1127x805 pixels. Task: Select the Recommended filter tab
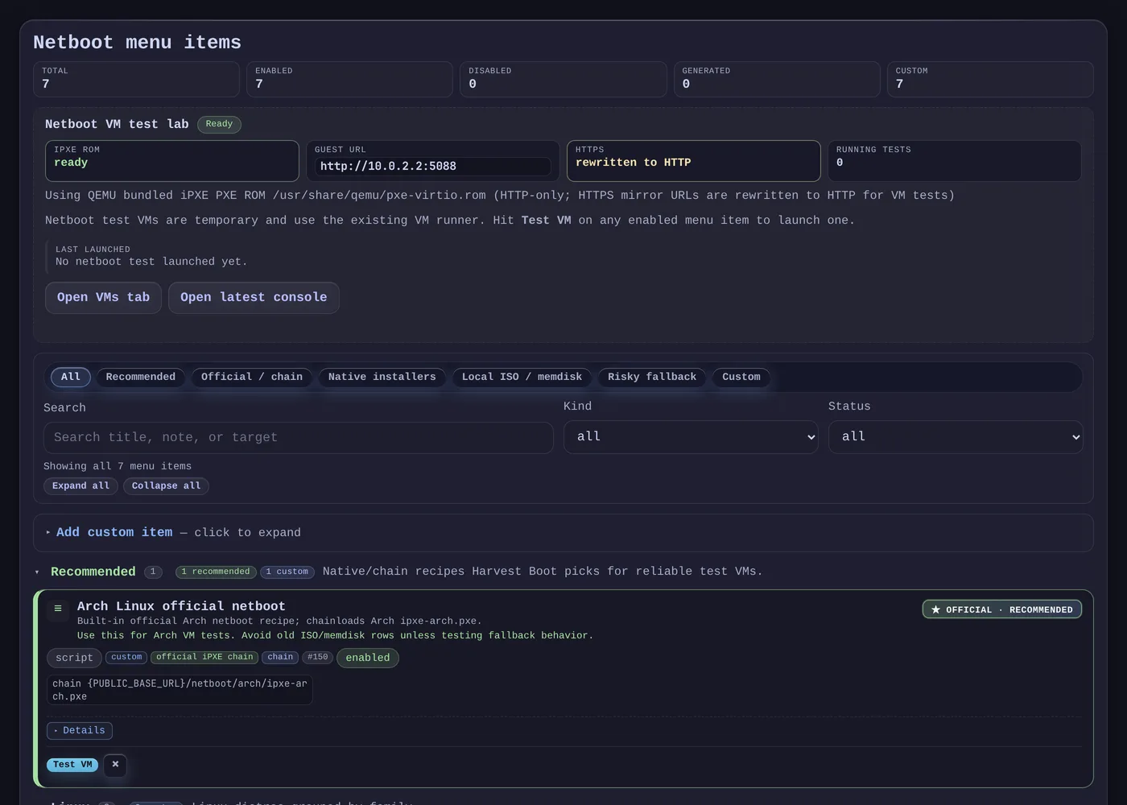[141, 377]
